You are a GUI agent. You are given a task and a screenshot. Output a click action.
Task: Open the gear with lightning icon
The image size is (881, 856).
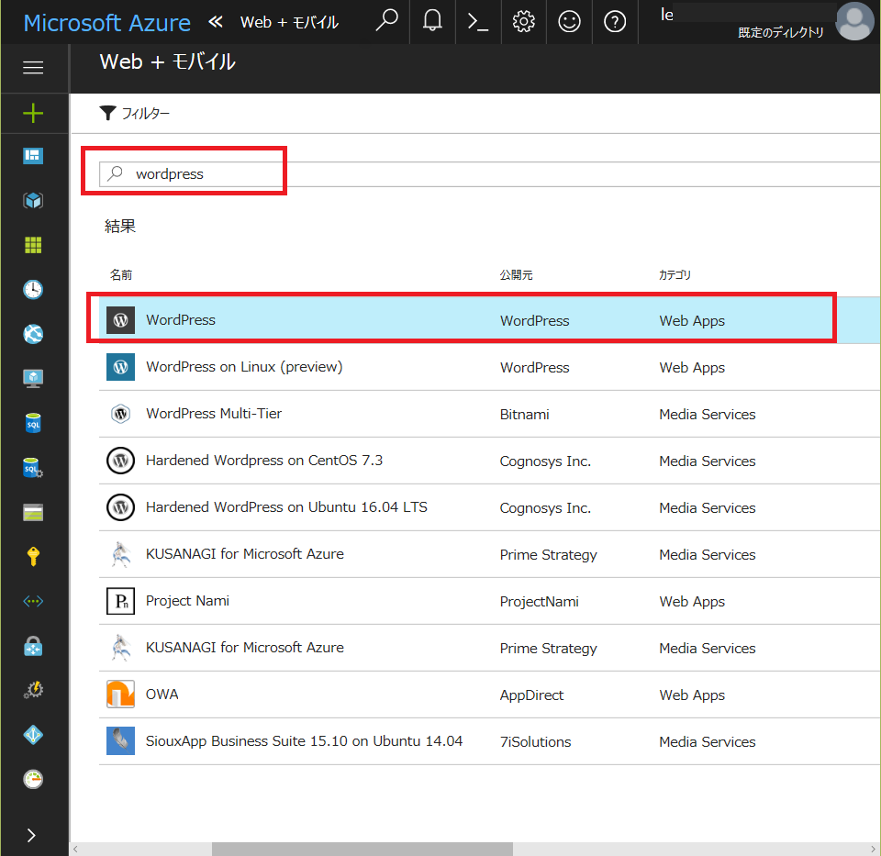click(33, 690)
